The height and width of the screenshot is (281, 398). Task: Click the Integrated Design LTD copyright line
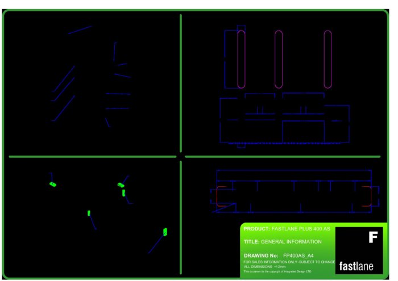[x=277, y=271]
